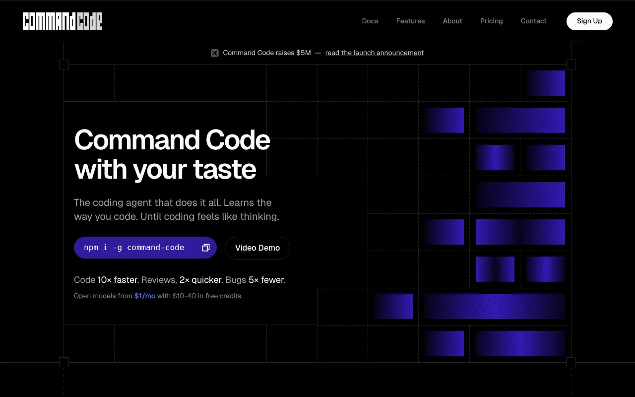Click the Command Code raises $5M text
635x397 pixels.
coord(267,53)
